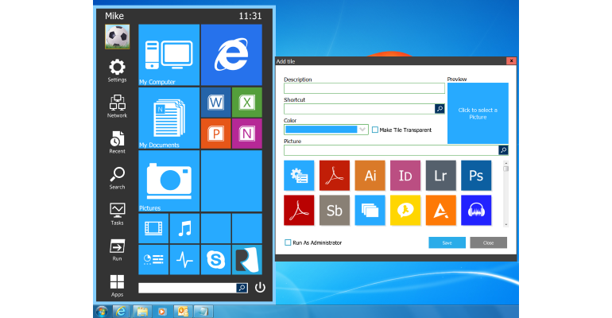The height and width of the screenshot is (318, 612).
Task: Open Settings in the sidebar
Action: pyautogui.click(x=117, y=71)
